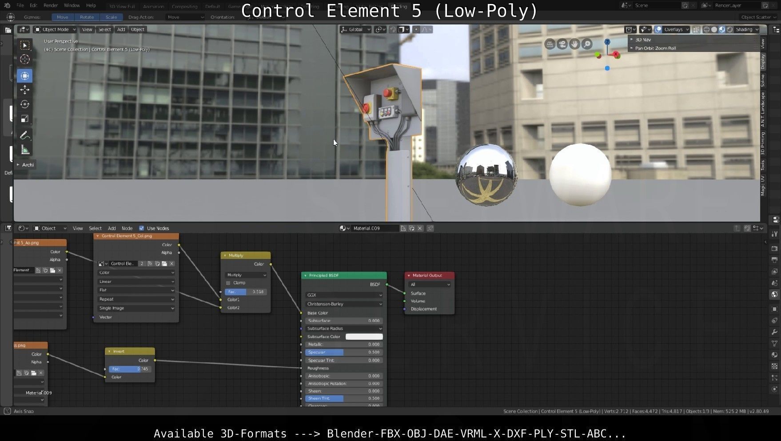Click the blue Z axis on navigation gizmo
Screen dimensions: 781x441
pos(607,42)
